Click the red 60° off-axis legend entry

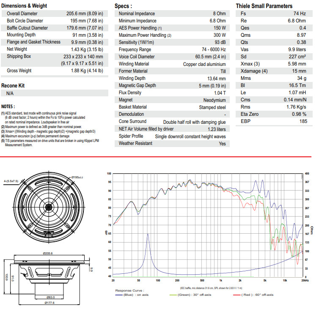(253, 295)
